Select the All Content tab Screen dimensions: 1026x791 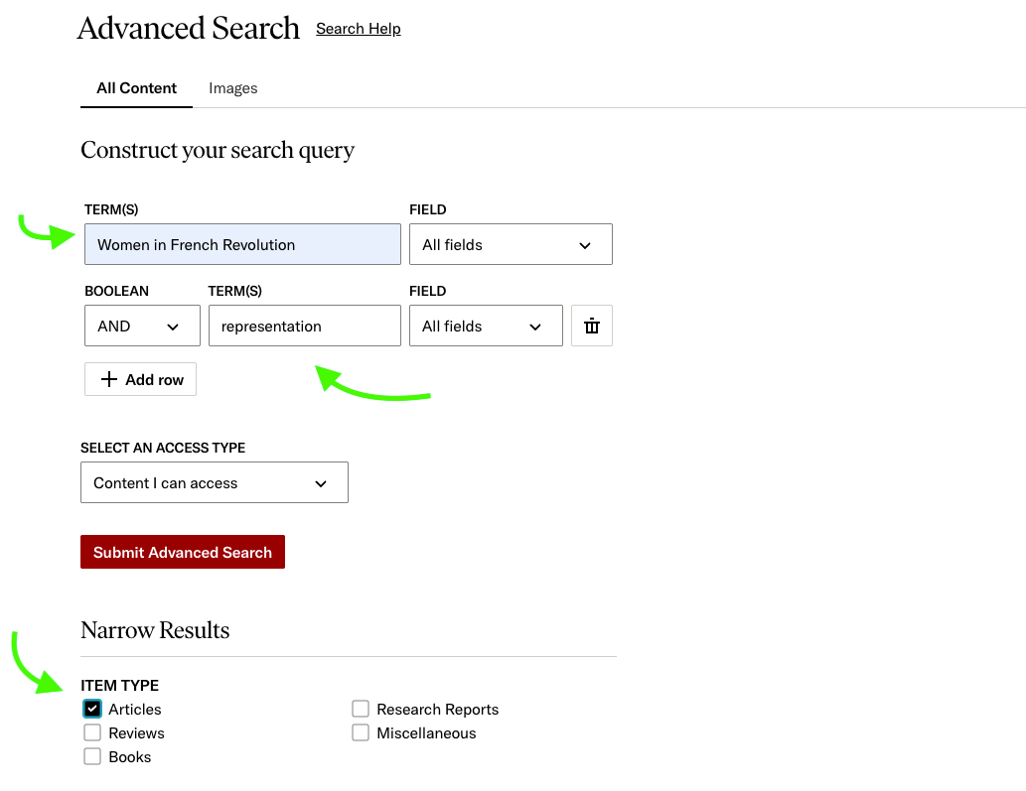point(136,88)
